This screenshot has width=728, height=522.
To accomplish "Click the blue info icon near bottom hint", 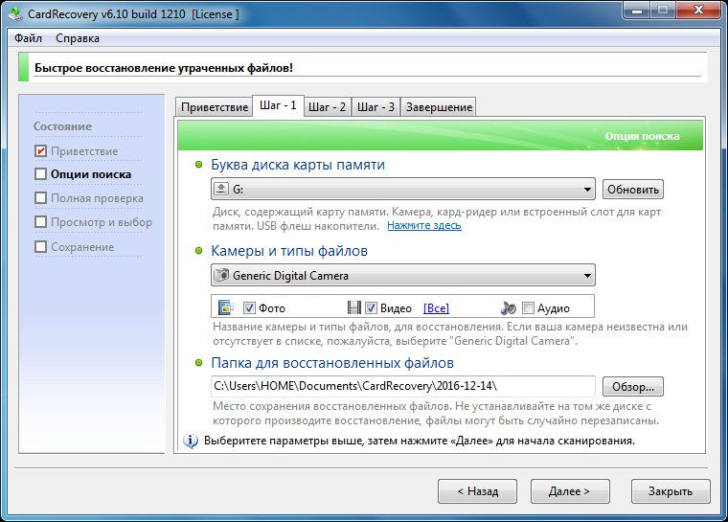I will click(x=191, y=441).
